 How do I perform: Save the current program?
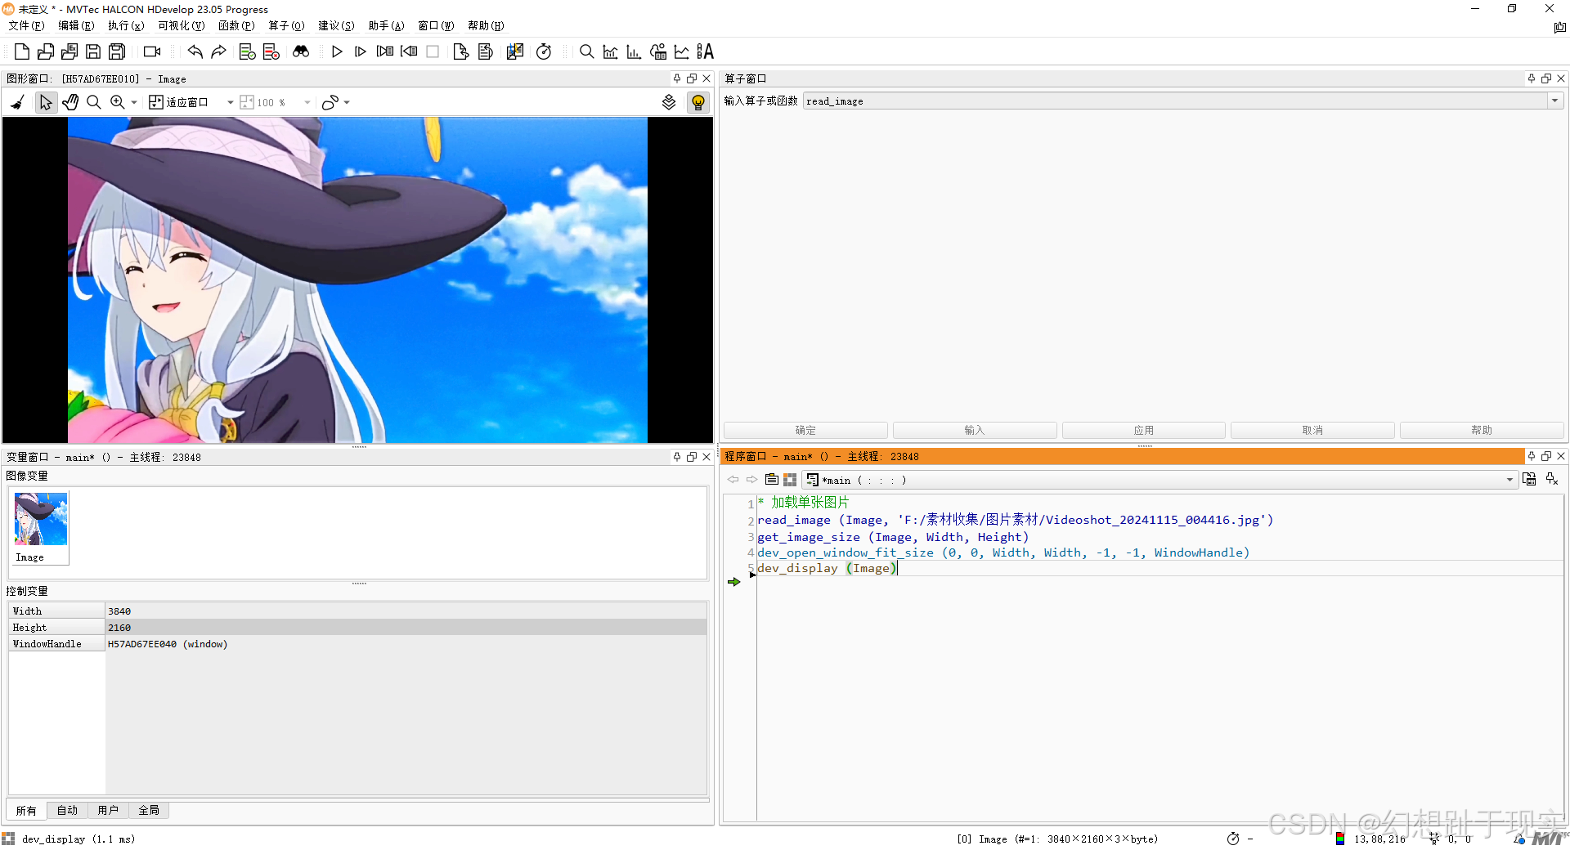[x=93, y=52]
